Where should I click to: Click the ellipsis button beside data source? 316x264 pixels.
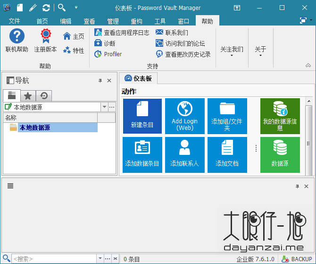pyautogui.click(x=112, y=107)
